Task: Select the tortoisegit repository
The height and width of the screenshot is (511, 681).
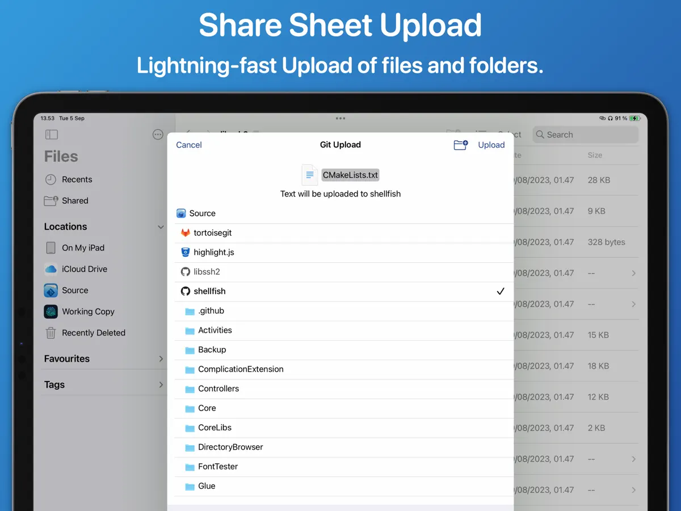Action: pyautogui.click(x=340, y=233)
